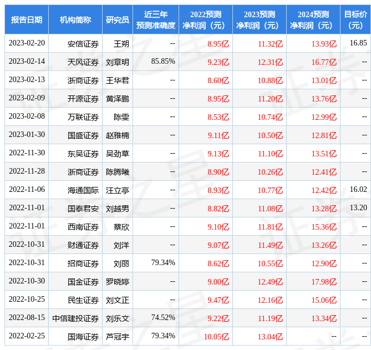Click the 16.02 target price cell
The height and width of the screenshot is (350, 371).
pyautogui.click(x=358, y=189)
